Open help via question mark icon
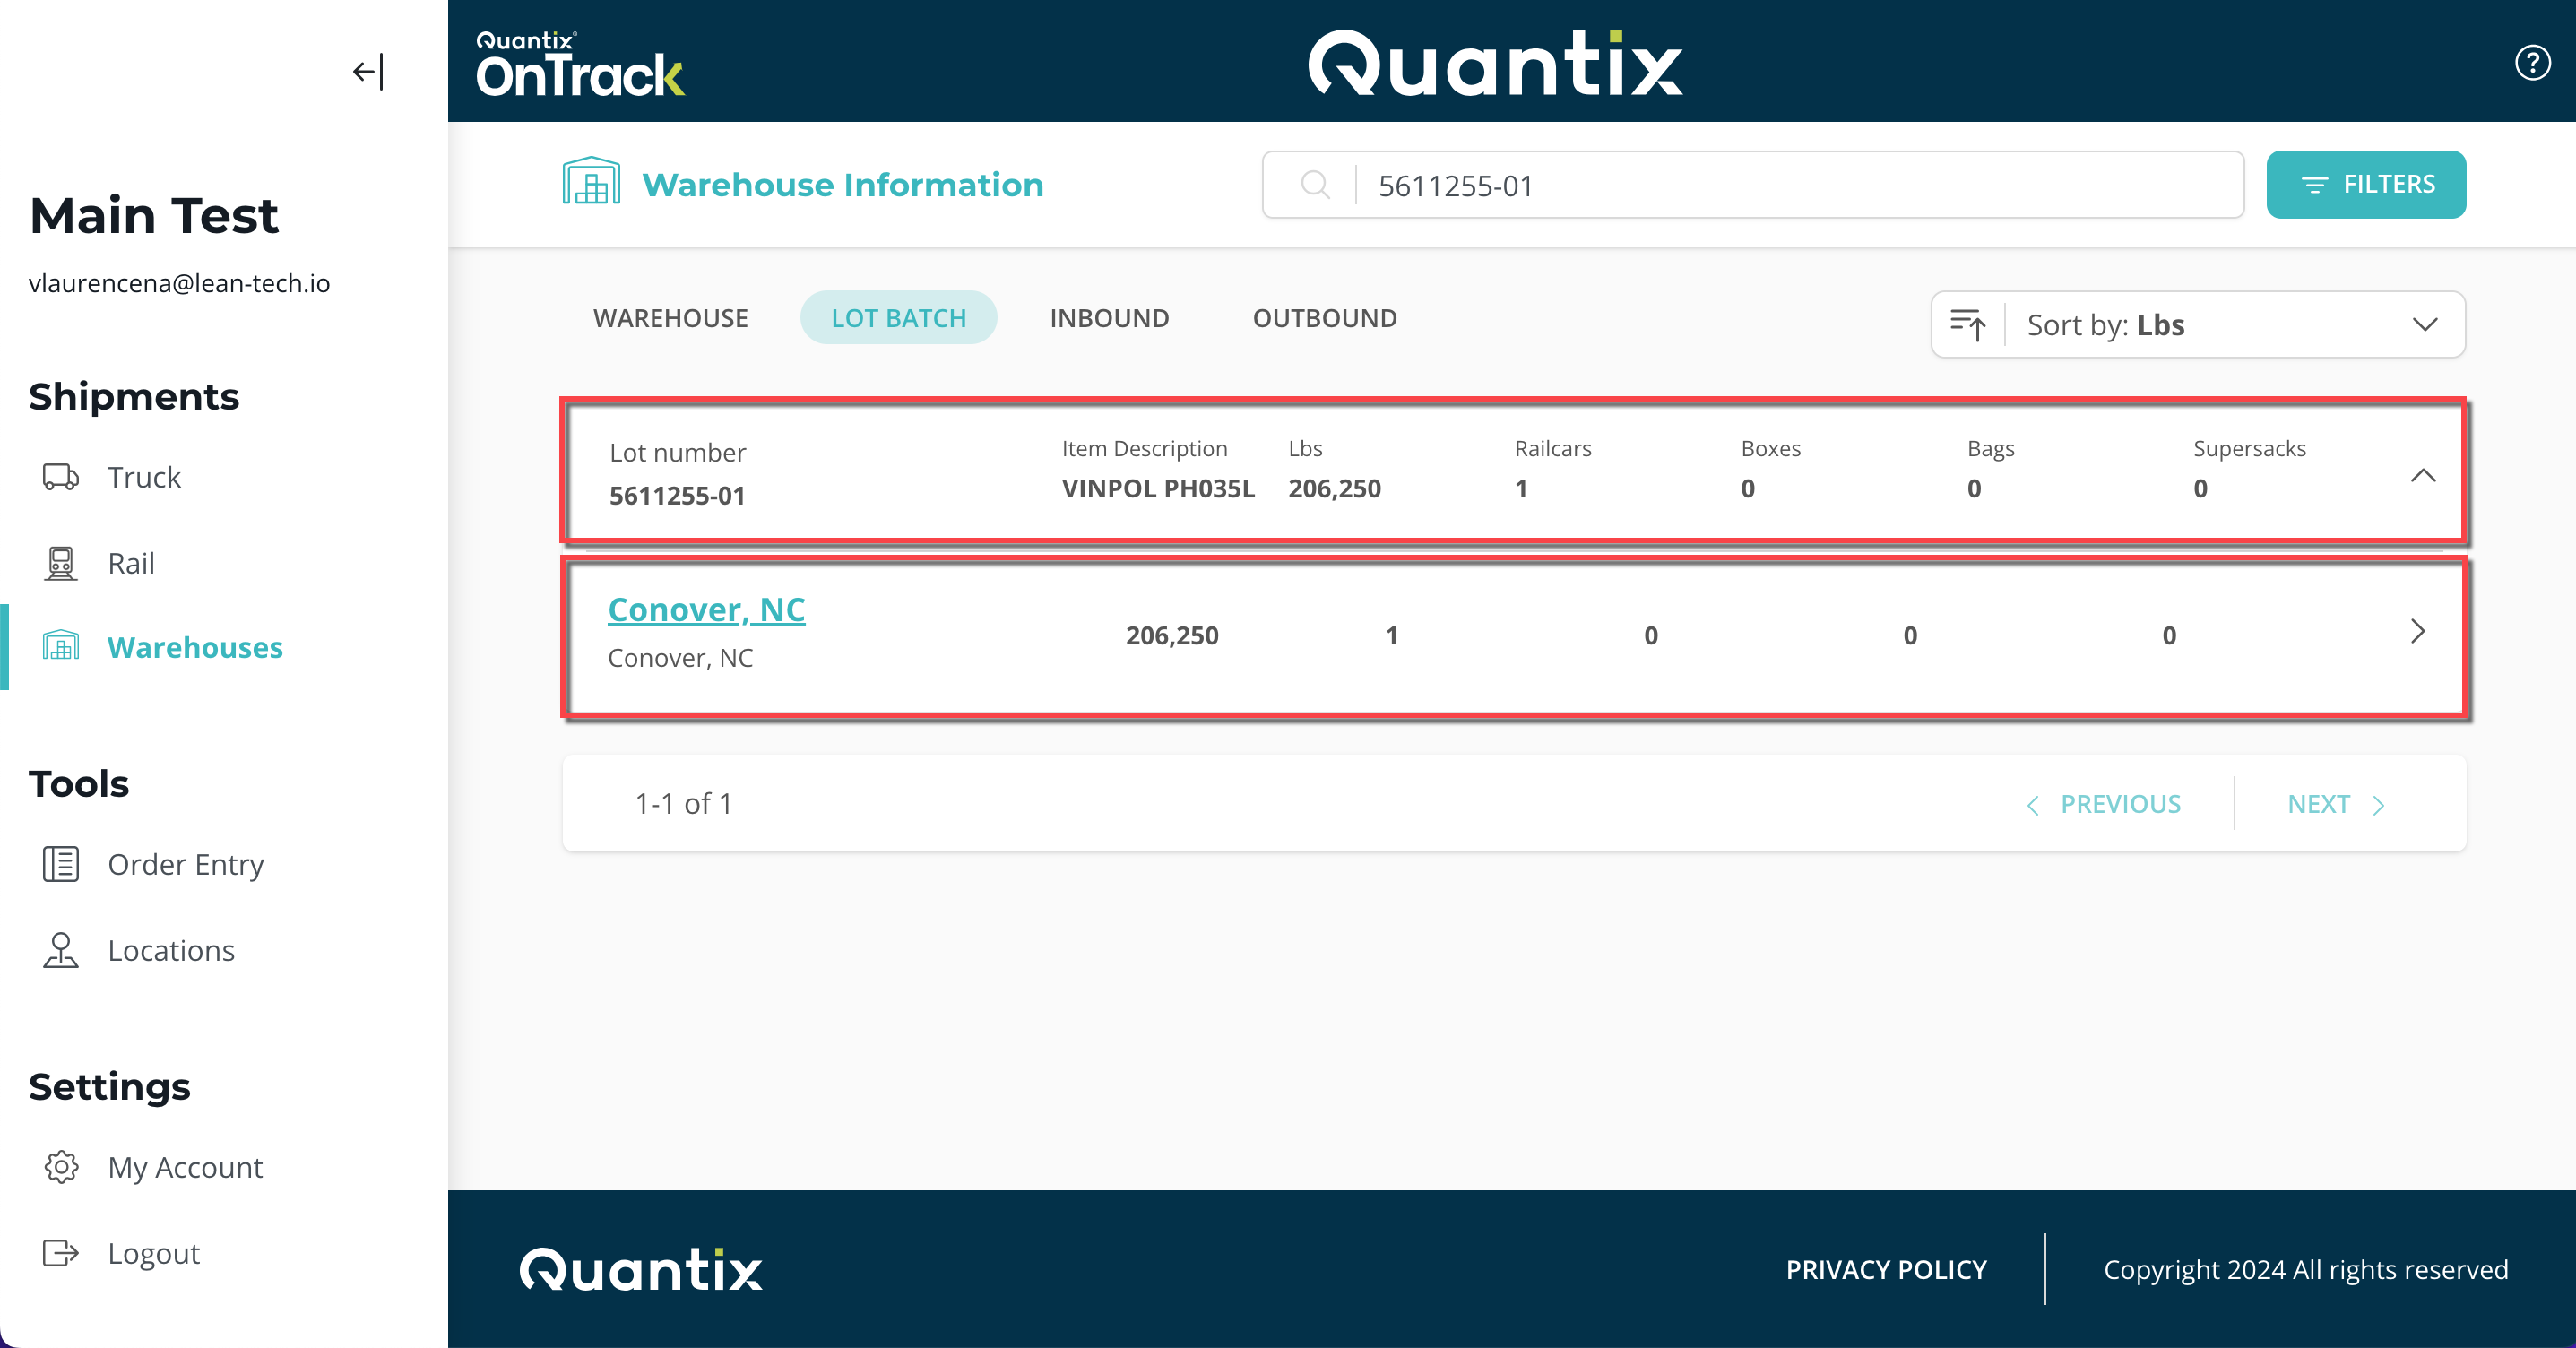Screen dimensions: 2576x1348 click(2532, 63)
